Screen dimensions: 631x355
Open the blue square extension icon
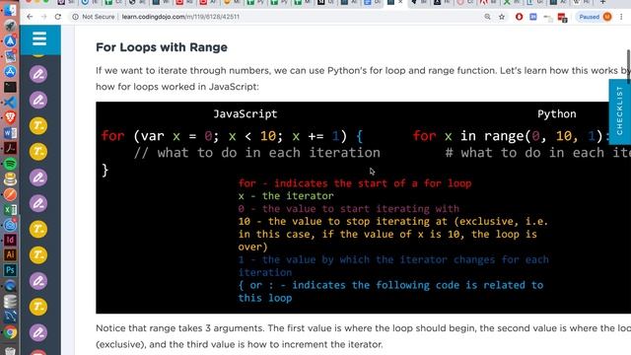pyautogui.click(x=533, y=17)
